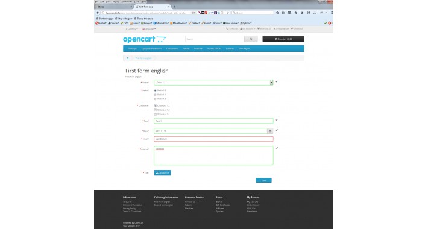This screenshot has width=428, height=229.
Task: Bookmark this page with the star icon
Action: (x=277, y=13)
